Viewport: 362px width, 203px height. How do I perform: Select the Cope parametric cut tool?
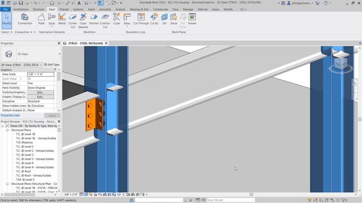point(117,19)
